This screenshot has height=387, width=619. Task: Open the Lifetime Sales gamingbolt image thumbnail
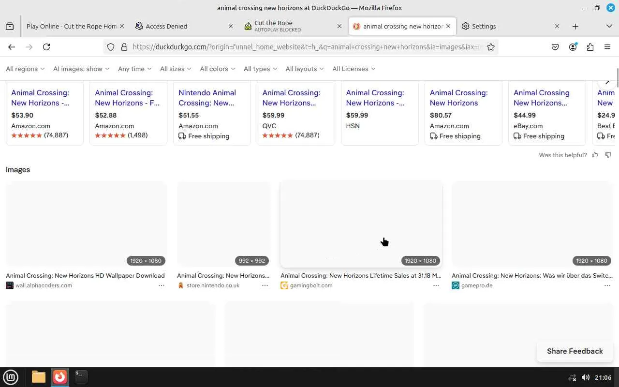click(x=361, y=224)
